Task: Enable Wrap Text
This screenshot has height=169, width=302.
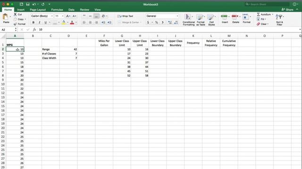Action: [x=125, y=16]
